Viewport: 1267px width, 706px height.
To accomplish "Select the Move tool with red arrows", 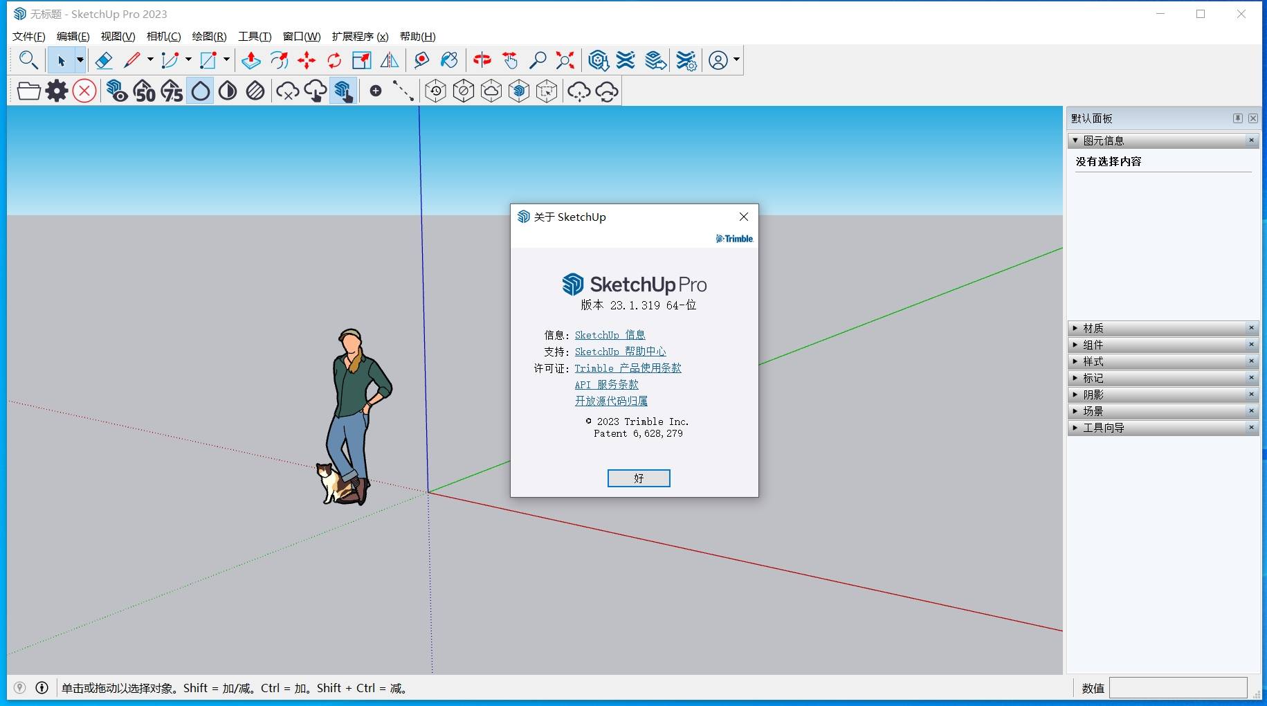I will [x=307, y=61].
